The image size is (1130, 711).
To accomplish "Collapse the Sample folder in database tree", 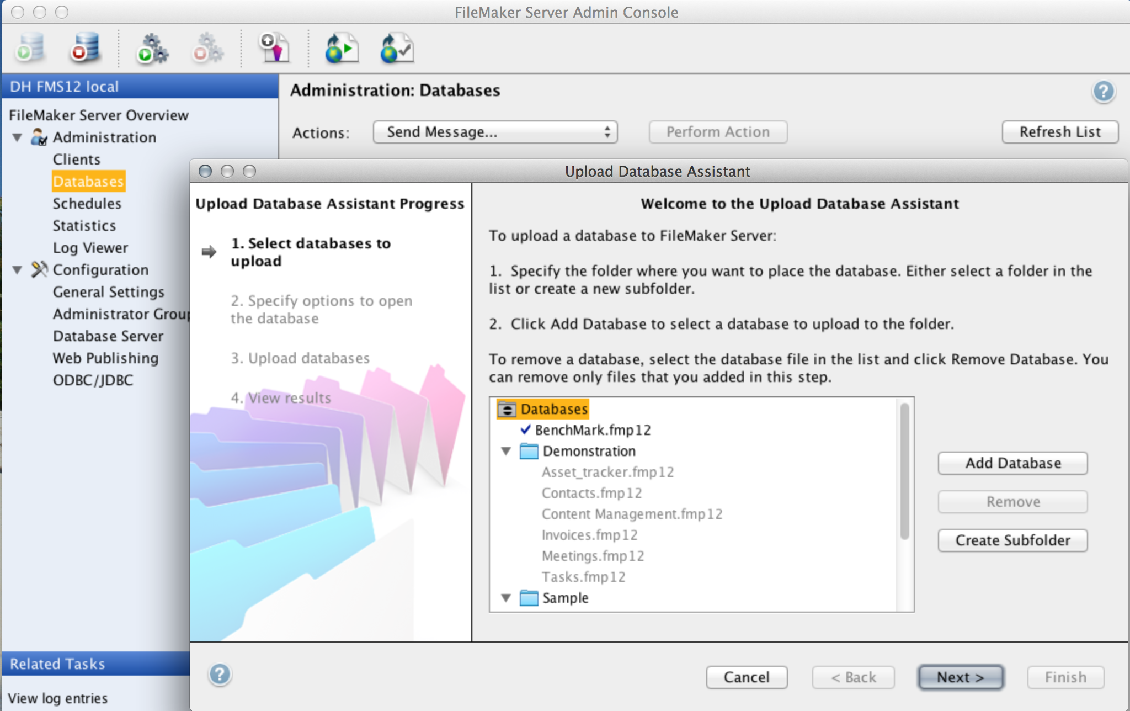I will click(506, 598).
